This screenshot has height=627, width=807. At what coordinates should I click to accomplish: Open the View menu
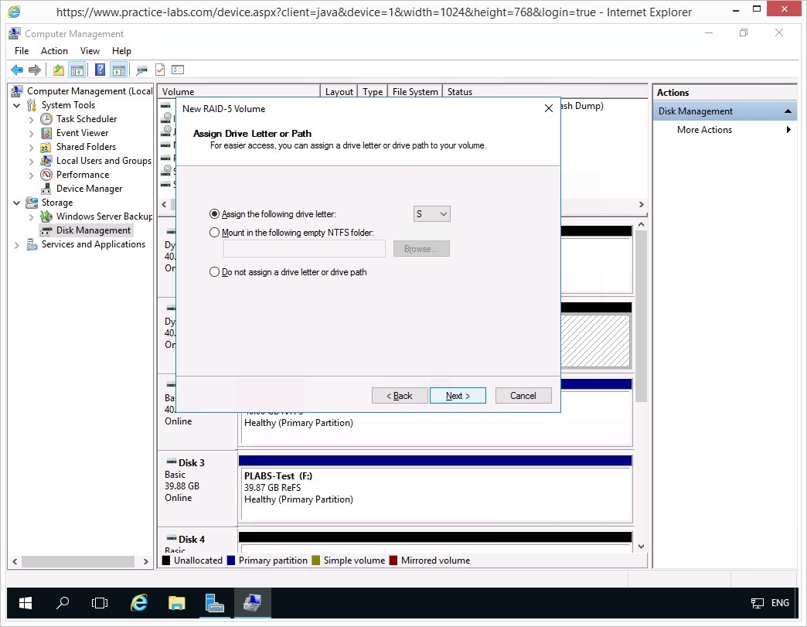point(90,51)
